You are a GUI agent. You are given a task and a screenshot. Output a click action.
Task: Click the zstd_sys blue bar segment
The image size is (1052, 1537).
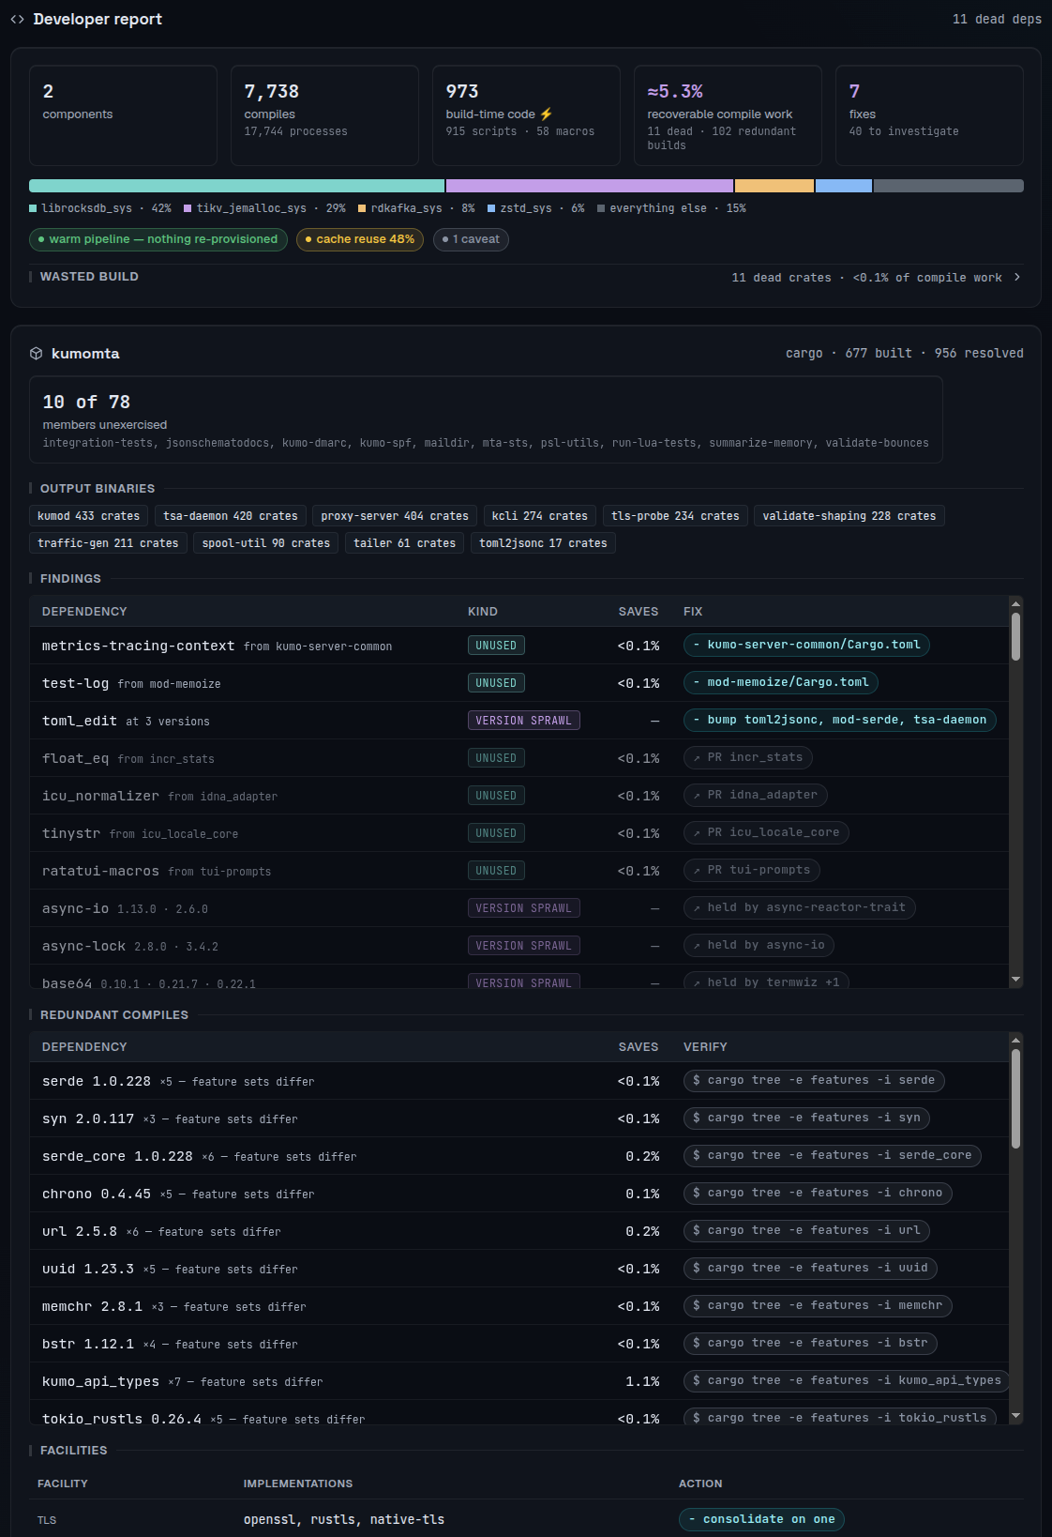[844, 186]
